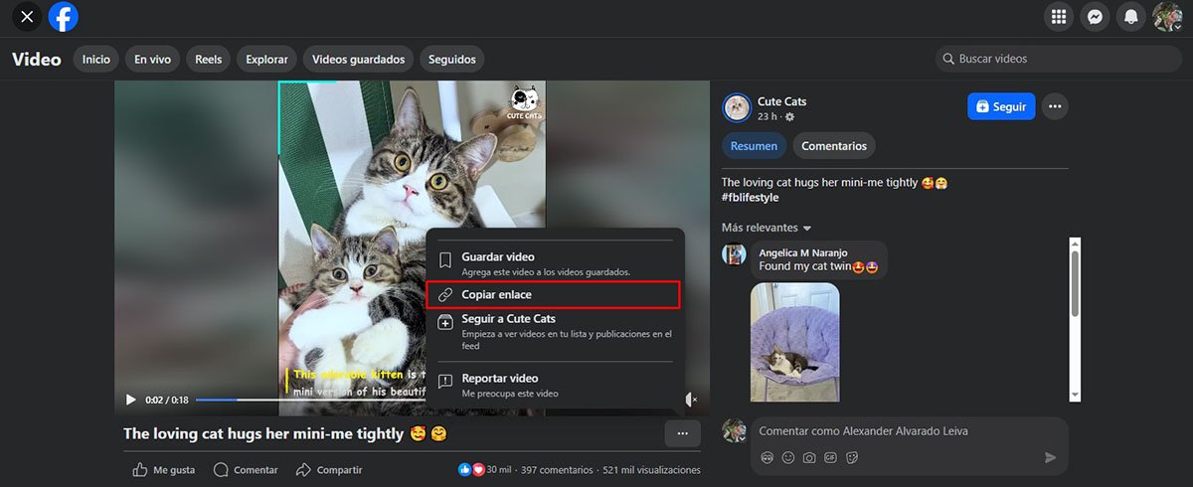This screenshot has height=487, width=1193.
Task: Open the avatar sticker icon in comment box
Action: [x=767, y=458]
